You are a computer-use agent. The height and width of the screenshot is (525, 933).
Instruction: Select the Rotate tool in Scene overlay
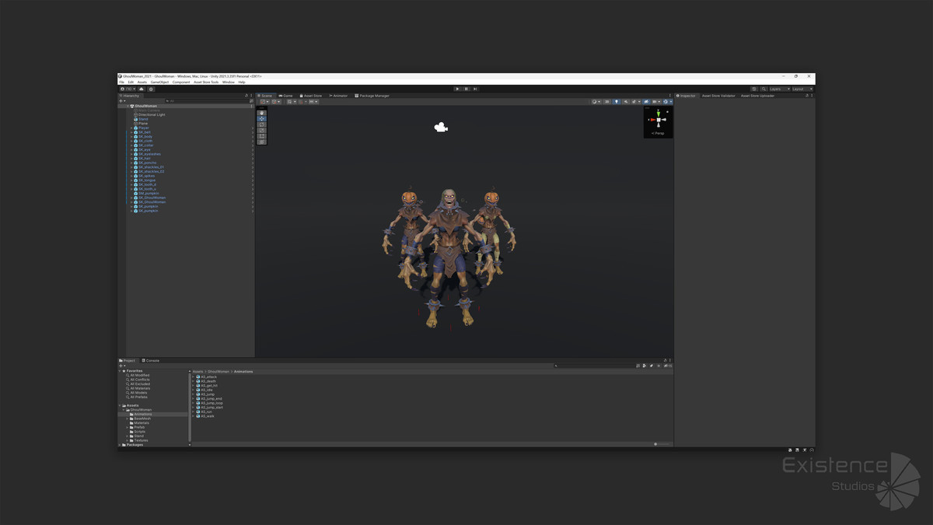pos(262,124)
